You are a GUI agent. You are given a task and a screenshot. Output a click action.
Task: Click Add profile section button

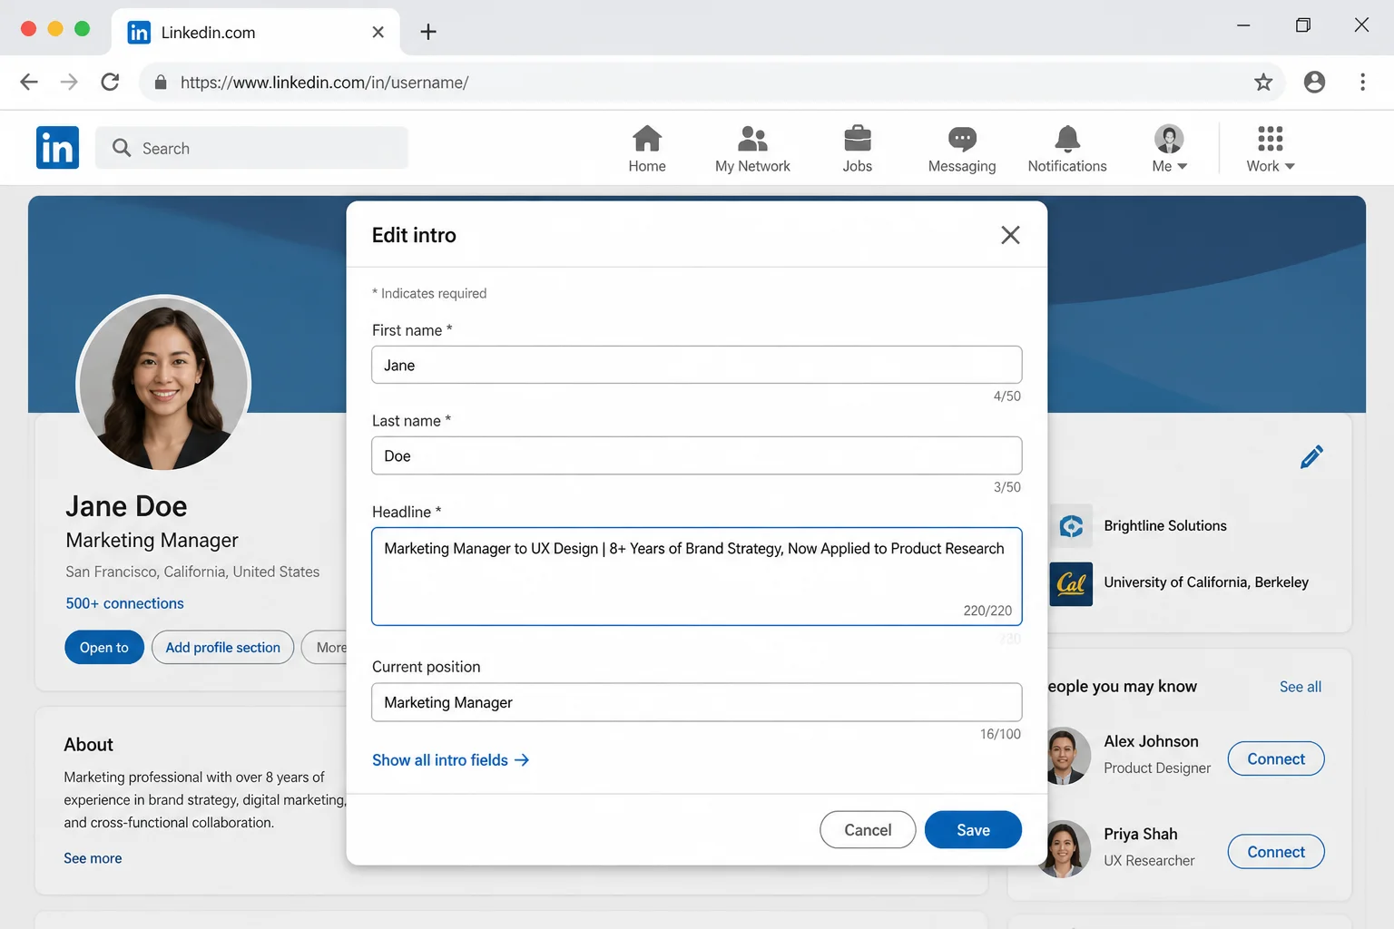pos(222,647)
